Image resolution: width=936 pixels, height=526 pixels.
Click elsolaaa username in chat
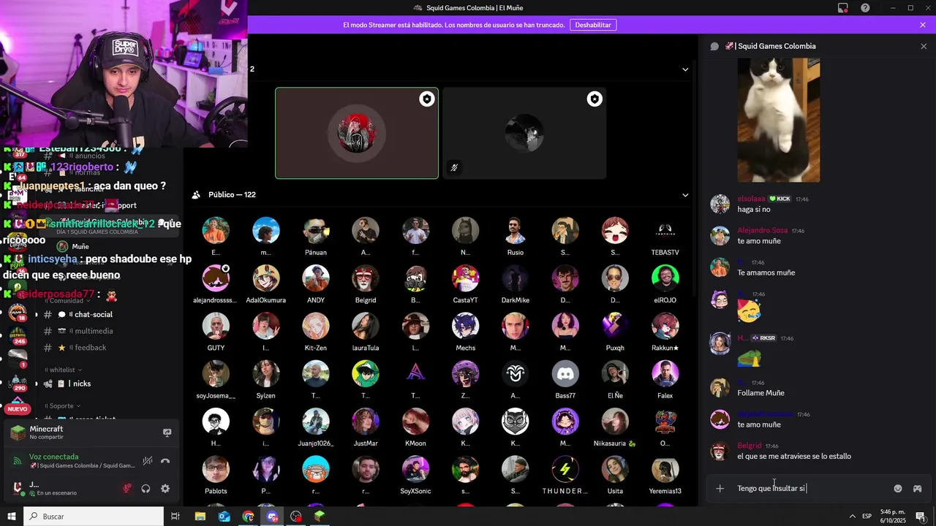751,199
